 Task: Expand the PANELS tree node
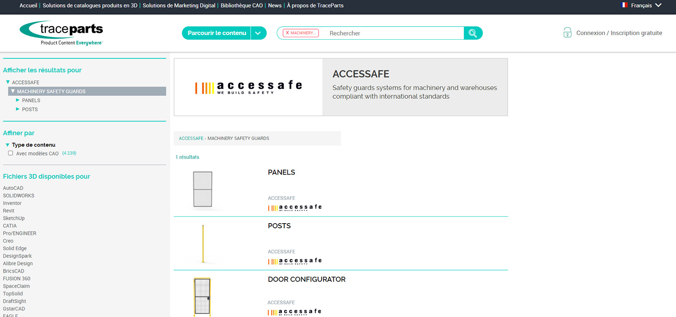click(x=18, y=100)
